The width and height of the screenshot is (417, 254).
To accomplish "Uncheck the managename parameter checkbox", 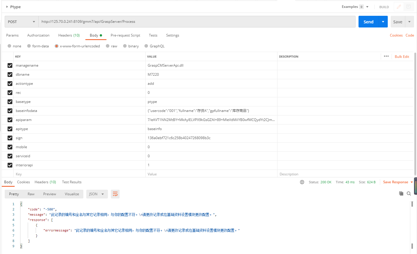I will pos(10,65).
